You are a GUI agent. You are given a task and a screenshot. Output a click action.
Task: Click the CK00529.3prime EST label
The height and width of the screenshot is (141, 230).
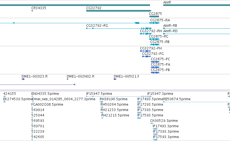pyautogui.click(x=164, y=121)
